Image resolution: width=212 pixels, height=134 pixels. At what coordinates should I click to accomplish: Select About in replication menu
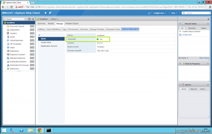[x=51, y=39]
